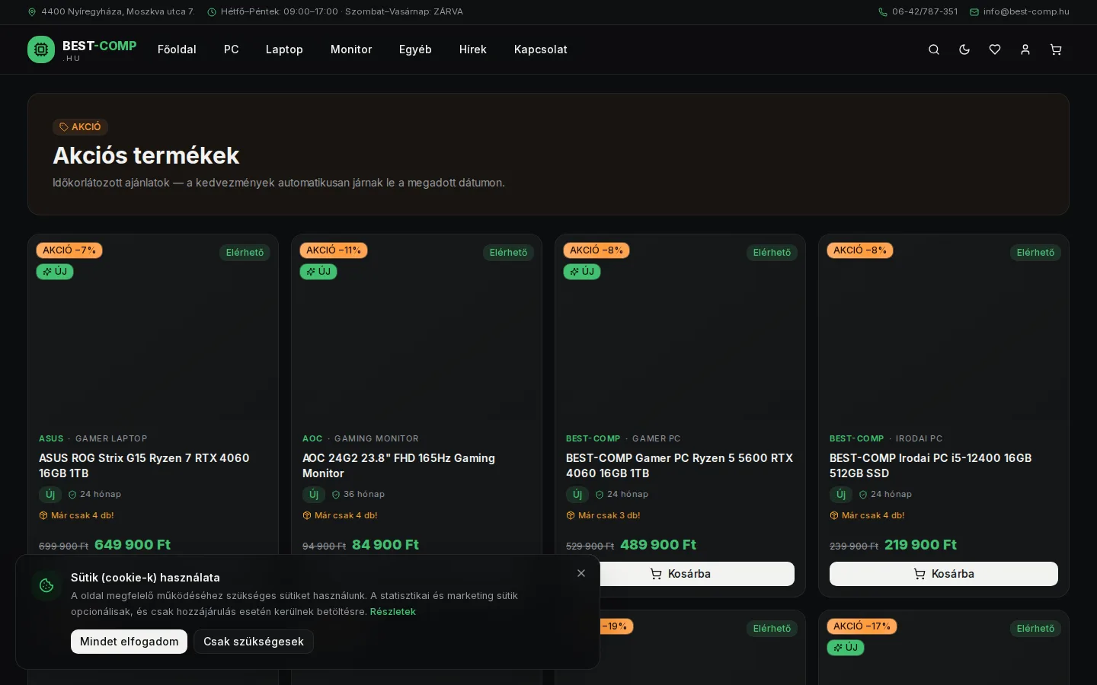Click the ASUS brand label
Viewport: 1097px width, 685px height.
tap(51, 438)
